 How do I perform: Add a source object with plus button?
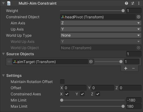[x=126, y=68]
